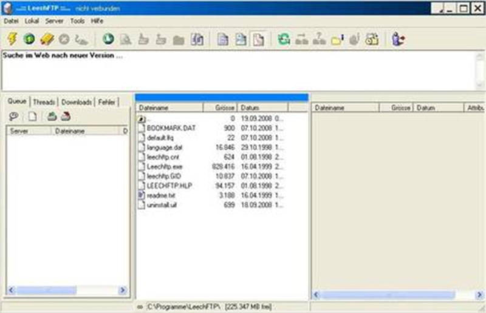486x313 pixels.
Task: Sort local list by Dateiname column
Action: pos(169,108)
